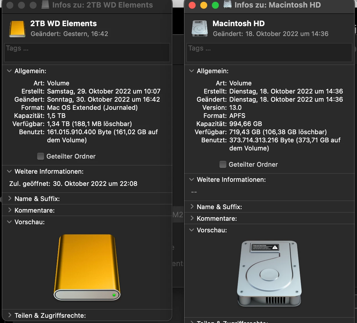
Task: Click the Macintosh HD header disk icon
Action: [200, 29]
